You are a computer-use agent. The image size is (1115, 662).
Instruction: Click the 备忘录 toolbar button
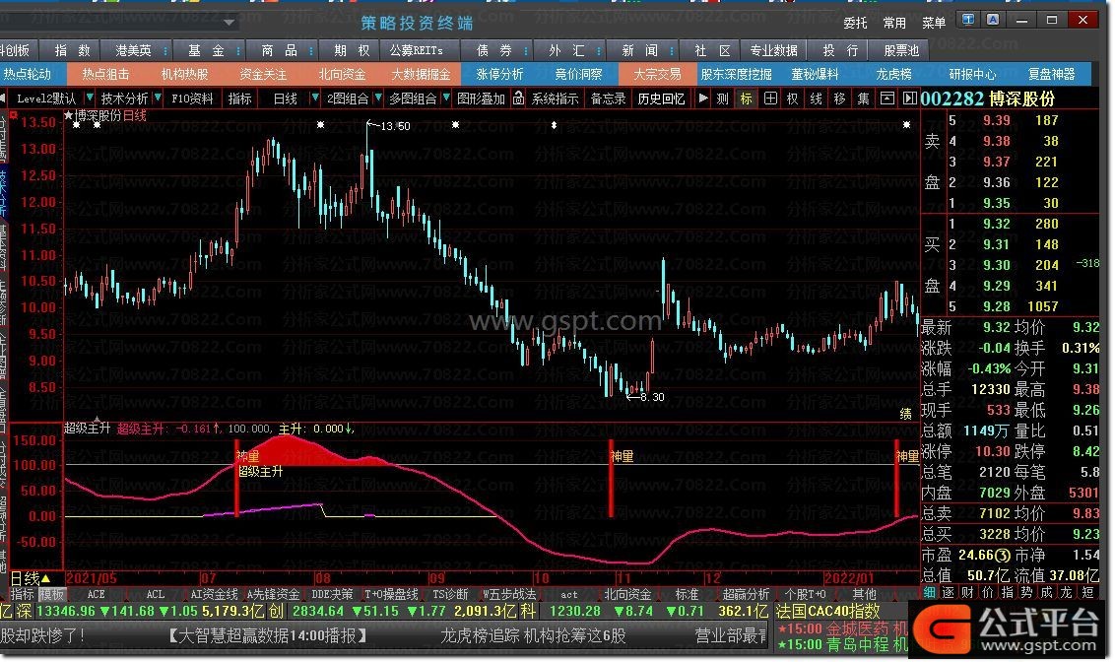coord(608,99)
